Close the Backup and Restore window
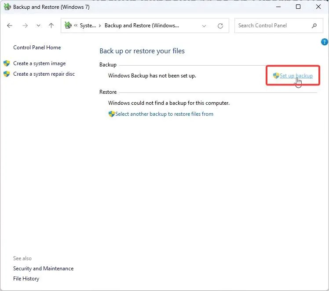This screenshot has height=291, width=329. coord(318,7)
